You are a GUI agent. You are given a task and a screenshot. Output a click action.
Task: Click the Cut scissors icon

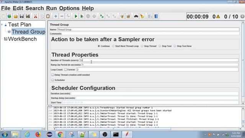[36, 16]
